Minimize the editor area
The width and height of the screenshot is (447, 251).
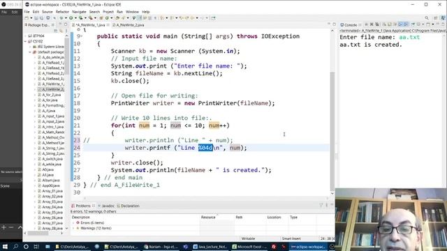[x=329, y=24]
